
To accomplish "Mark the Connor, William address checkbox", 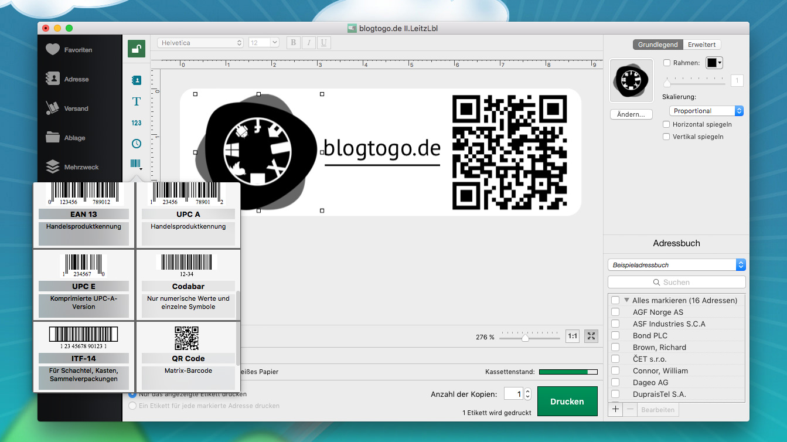I will [615, 370].
